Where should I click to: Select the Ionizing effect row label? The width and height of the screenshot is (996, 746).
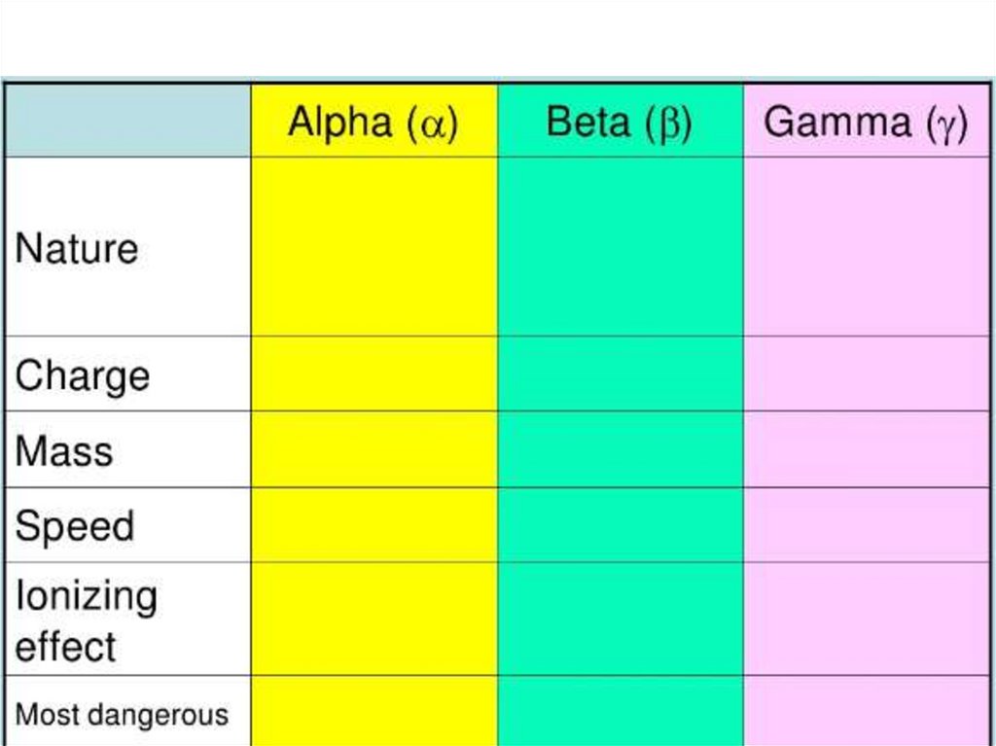tap(87, 620)
